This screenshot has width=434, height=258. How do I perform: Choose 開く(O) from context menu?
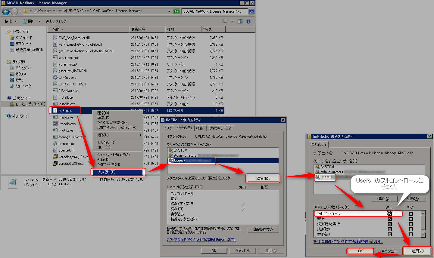118,113
